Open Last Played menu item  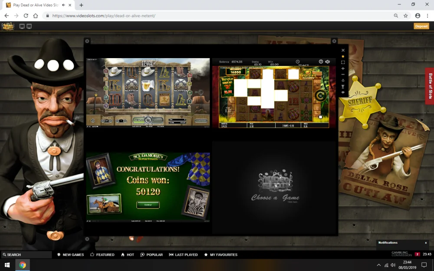[x=183, y=255]
